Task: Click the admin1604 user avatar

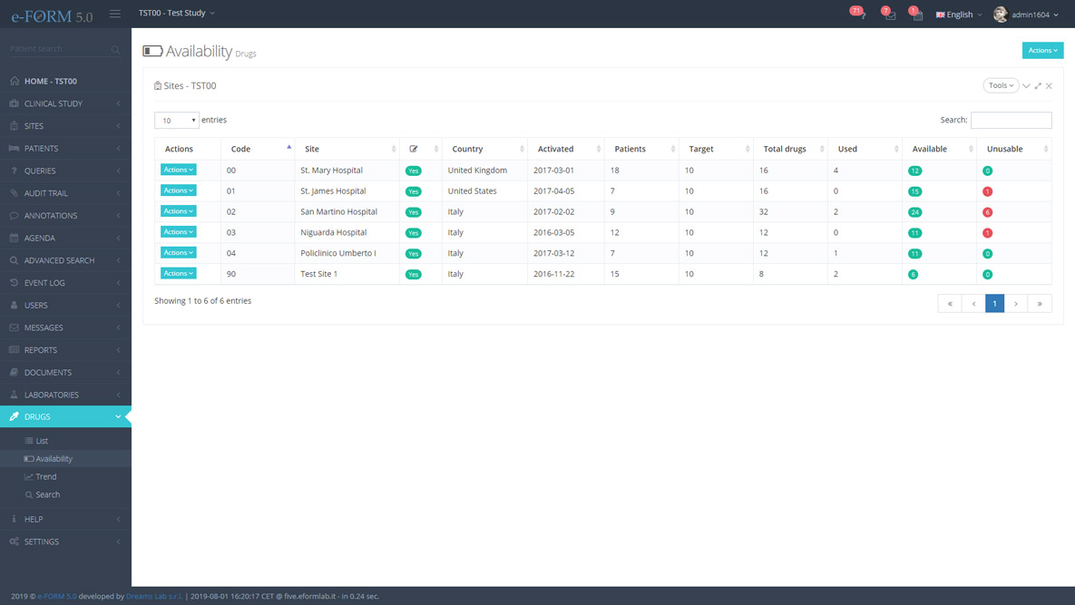Action: [x=1000, y=15]
